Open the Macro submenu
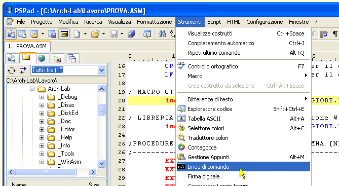The width and height of the screenshot is (339, 186). click(x=243, y=76)
